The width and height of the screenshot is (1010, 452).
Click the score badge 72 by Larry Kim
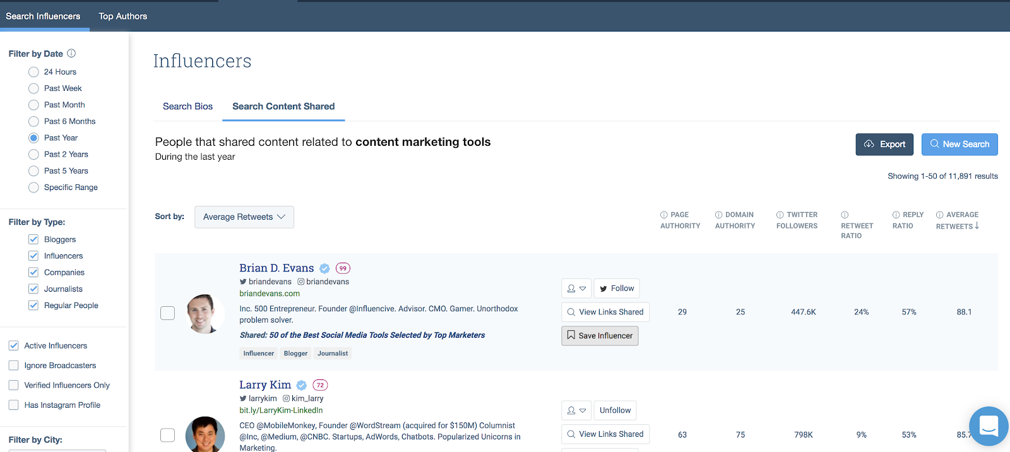pyautogui.click(x=320, y=385)
